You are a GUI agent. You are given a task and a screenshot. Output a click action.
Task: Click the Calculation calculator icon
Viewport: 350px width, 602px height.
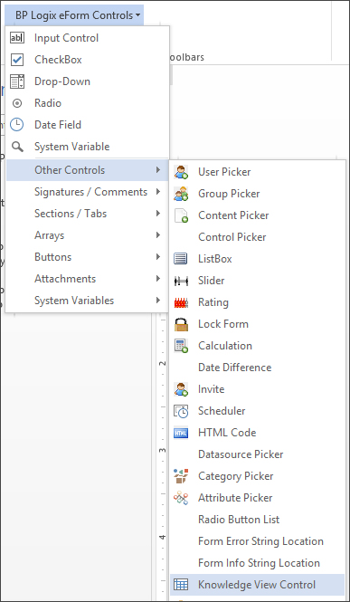point(181,346)
